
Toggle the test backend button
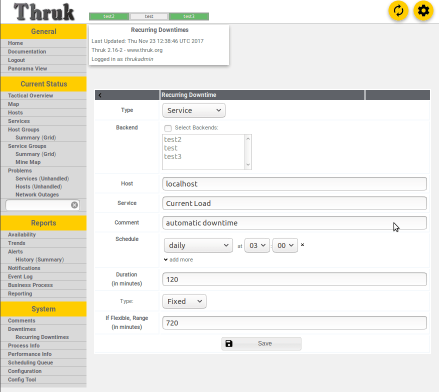149,16
